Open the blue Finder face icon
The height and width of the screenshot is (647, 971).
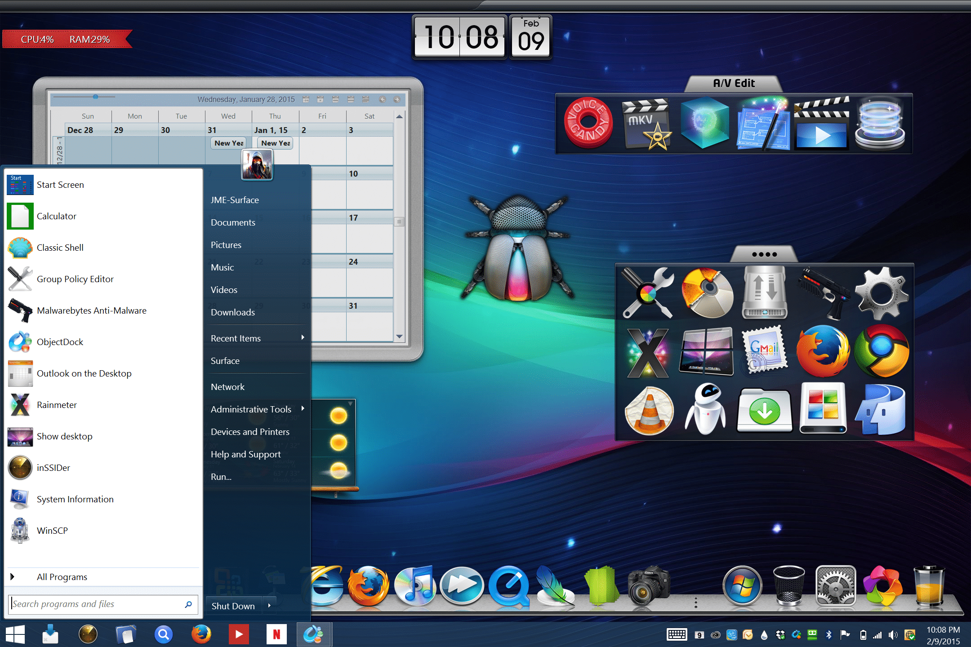(x=881, y=410)
